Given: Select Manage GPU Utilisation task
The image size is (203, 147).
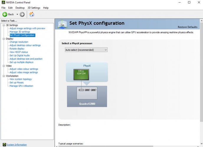Looking at the screenshot, I should (x=21, y=86).
